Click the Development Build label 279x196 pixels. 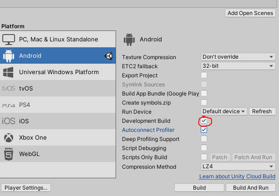pos(146,121)
